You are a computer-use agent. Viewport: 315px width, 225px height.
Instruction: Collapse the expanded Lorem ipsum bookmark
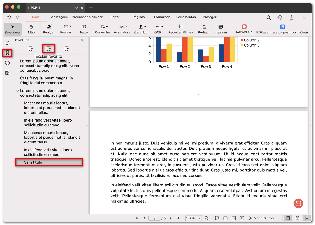click(17, 91)
